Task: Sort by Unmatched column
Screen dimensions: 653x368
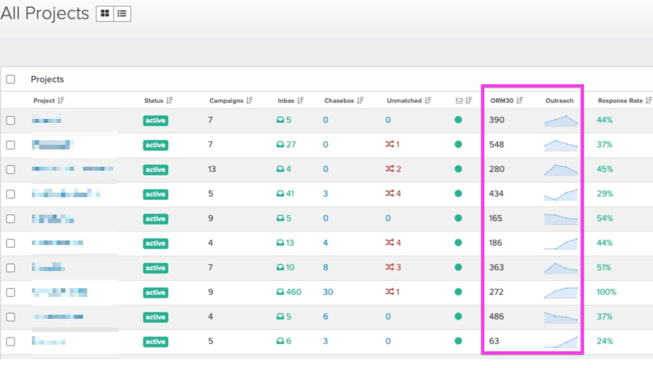Action: (x=428, y=101)
